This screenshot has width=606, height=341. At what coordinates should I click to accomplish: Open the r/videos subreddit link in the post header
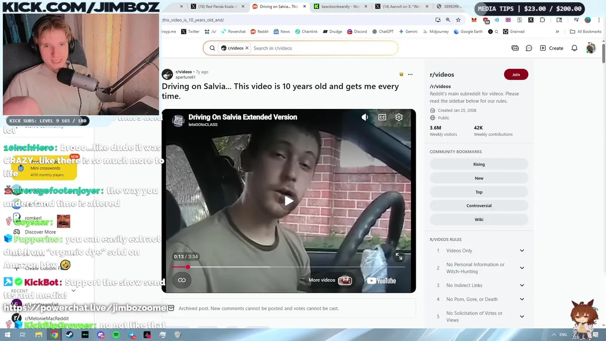[184, 72]
